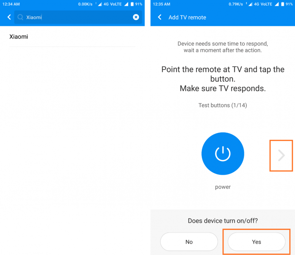295x255 pixels.
Task: Select the Xiaomi brand search result
Action: click(x=19, y=37)
